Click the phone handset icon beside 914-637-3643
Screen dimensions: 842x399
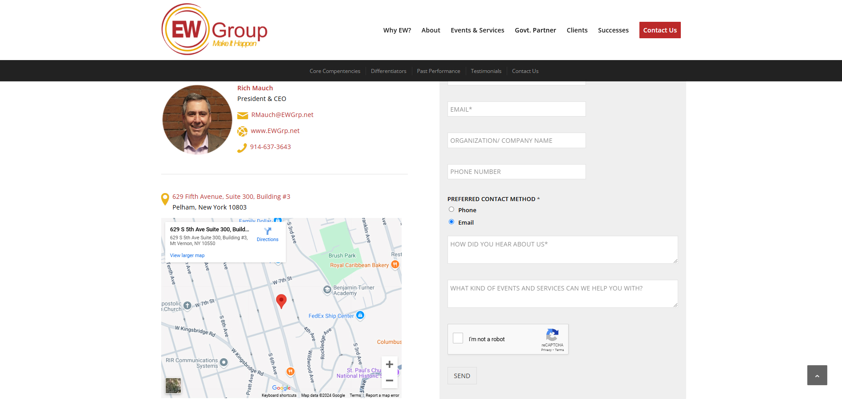click(242, 148)
